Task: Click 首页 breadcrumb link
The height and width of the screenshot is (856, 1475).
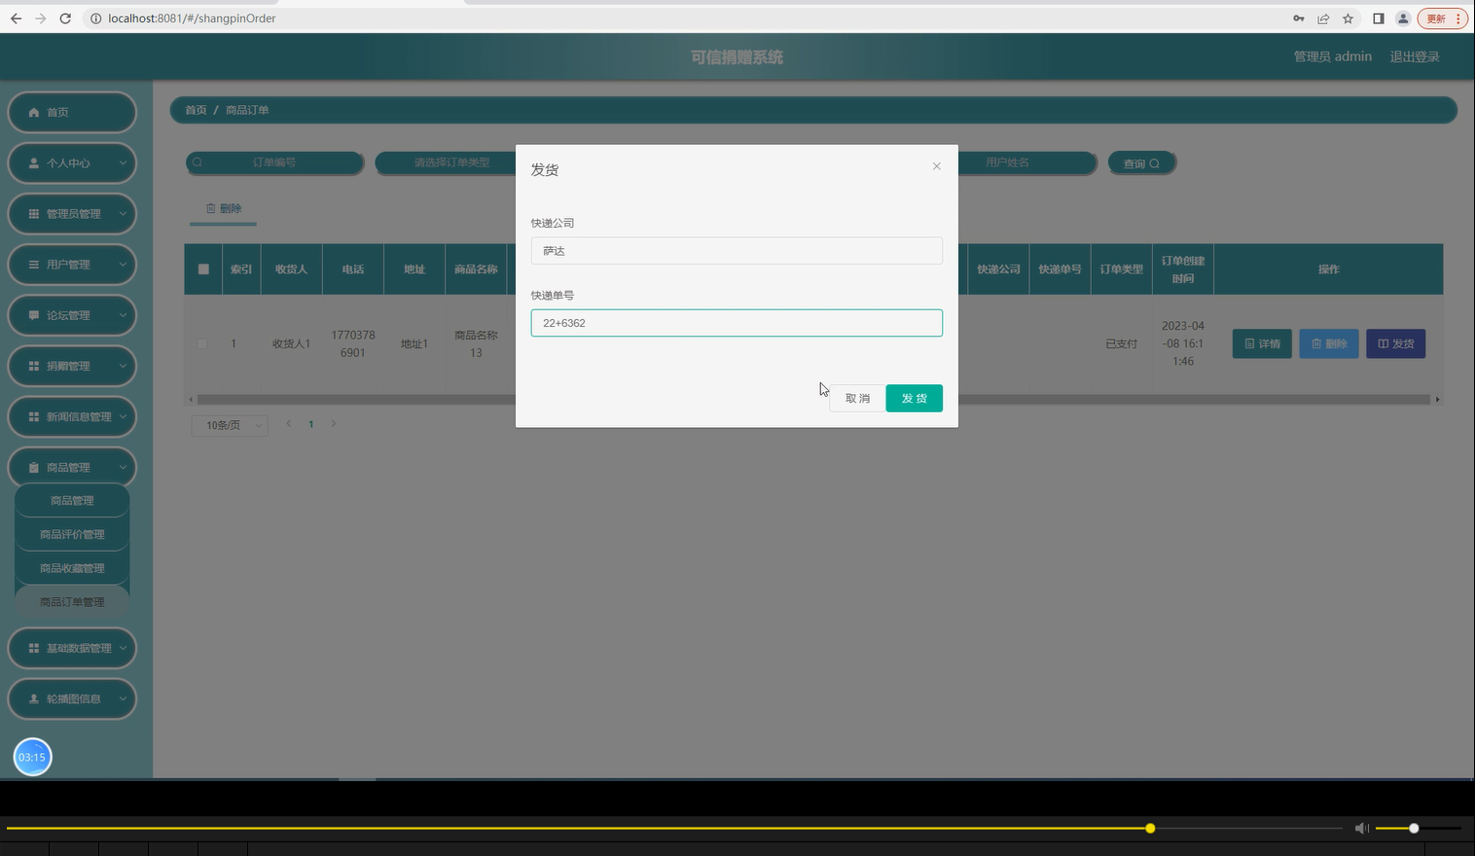Action: point(196,110)
